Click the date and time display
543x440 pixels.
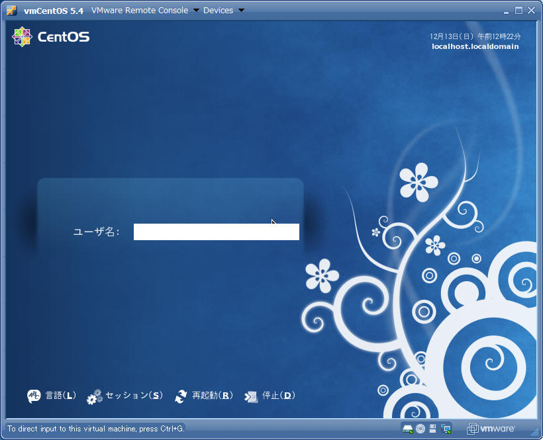pyautogui.click(x=475, y=36)
